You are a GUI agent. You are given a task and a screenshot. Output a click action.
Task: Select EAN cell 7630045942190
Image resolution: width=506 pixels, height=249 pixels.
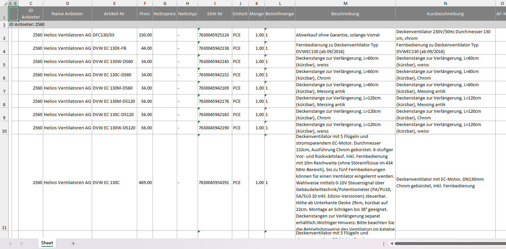coord(215,128)
